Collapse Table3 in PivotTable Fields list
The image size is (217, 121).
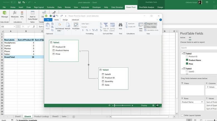point(182,69)
